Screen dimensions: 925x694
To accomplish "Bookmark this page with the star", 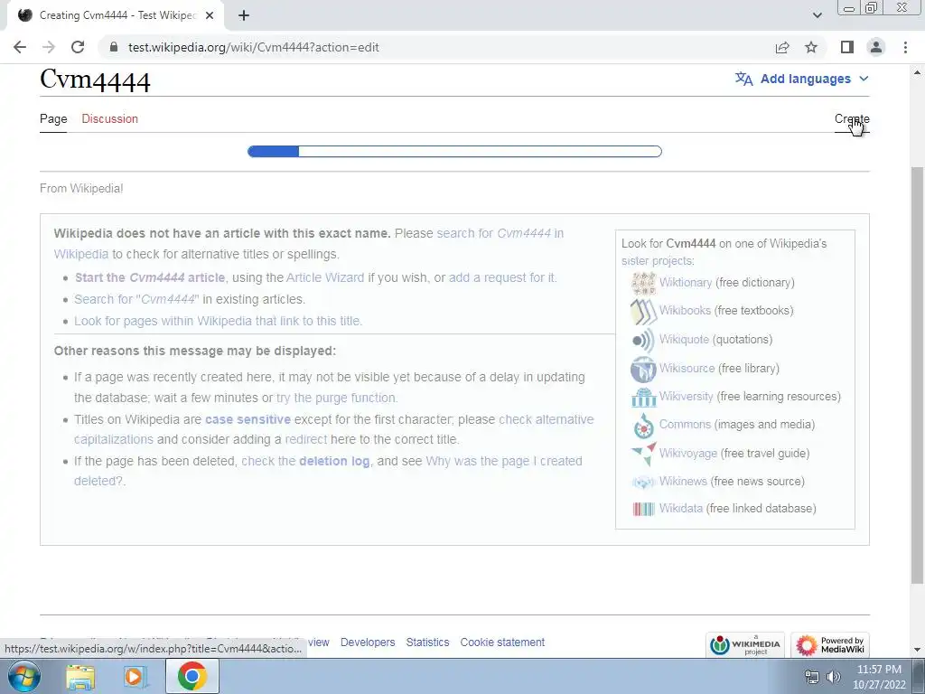I will 811,47.
